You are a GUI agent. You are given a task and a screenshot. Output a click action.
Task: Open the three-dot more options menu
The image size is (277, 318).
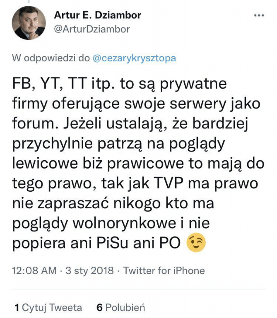(259, 15)
